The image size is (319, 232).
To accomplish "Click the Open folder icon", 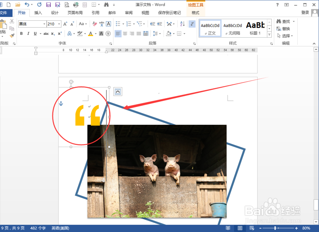I will click(18, 5).
